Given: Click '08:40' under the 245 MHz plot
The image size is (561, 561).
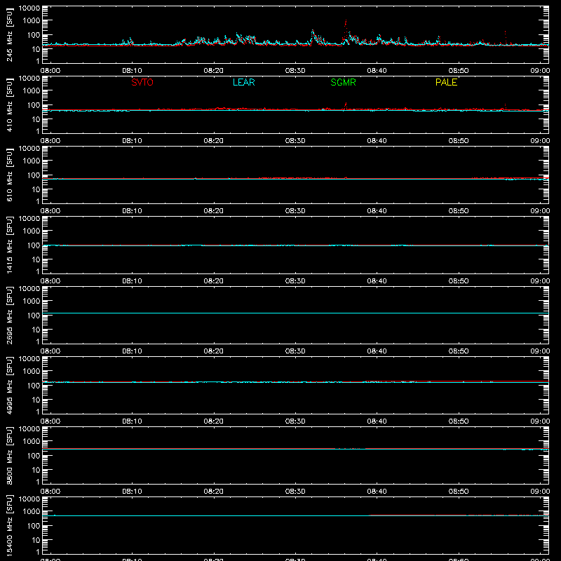Looking at the screenshot, I should point(377,71).
